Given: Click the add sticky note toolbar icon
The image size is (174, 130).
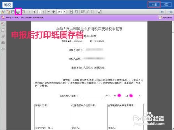Looking at the screenshot, I should (93, 12).
